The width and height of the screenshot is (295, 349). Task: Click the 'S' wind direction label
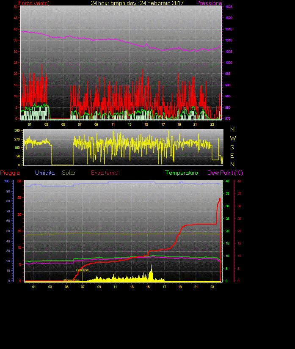tap(232, 147)
